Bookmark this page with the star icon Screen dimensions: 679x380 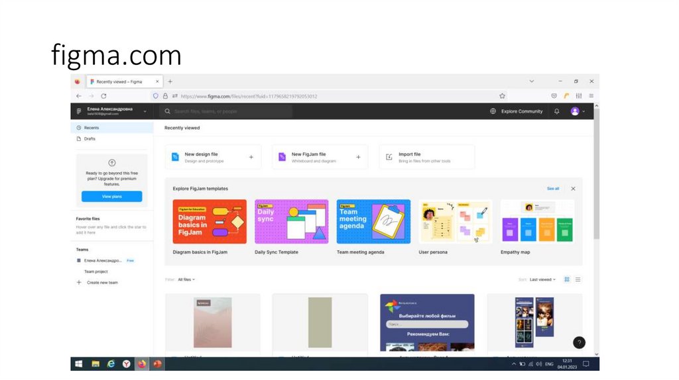(x=502, y=96)
